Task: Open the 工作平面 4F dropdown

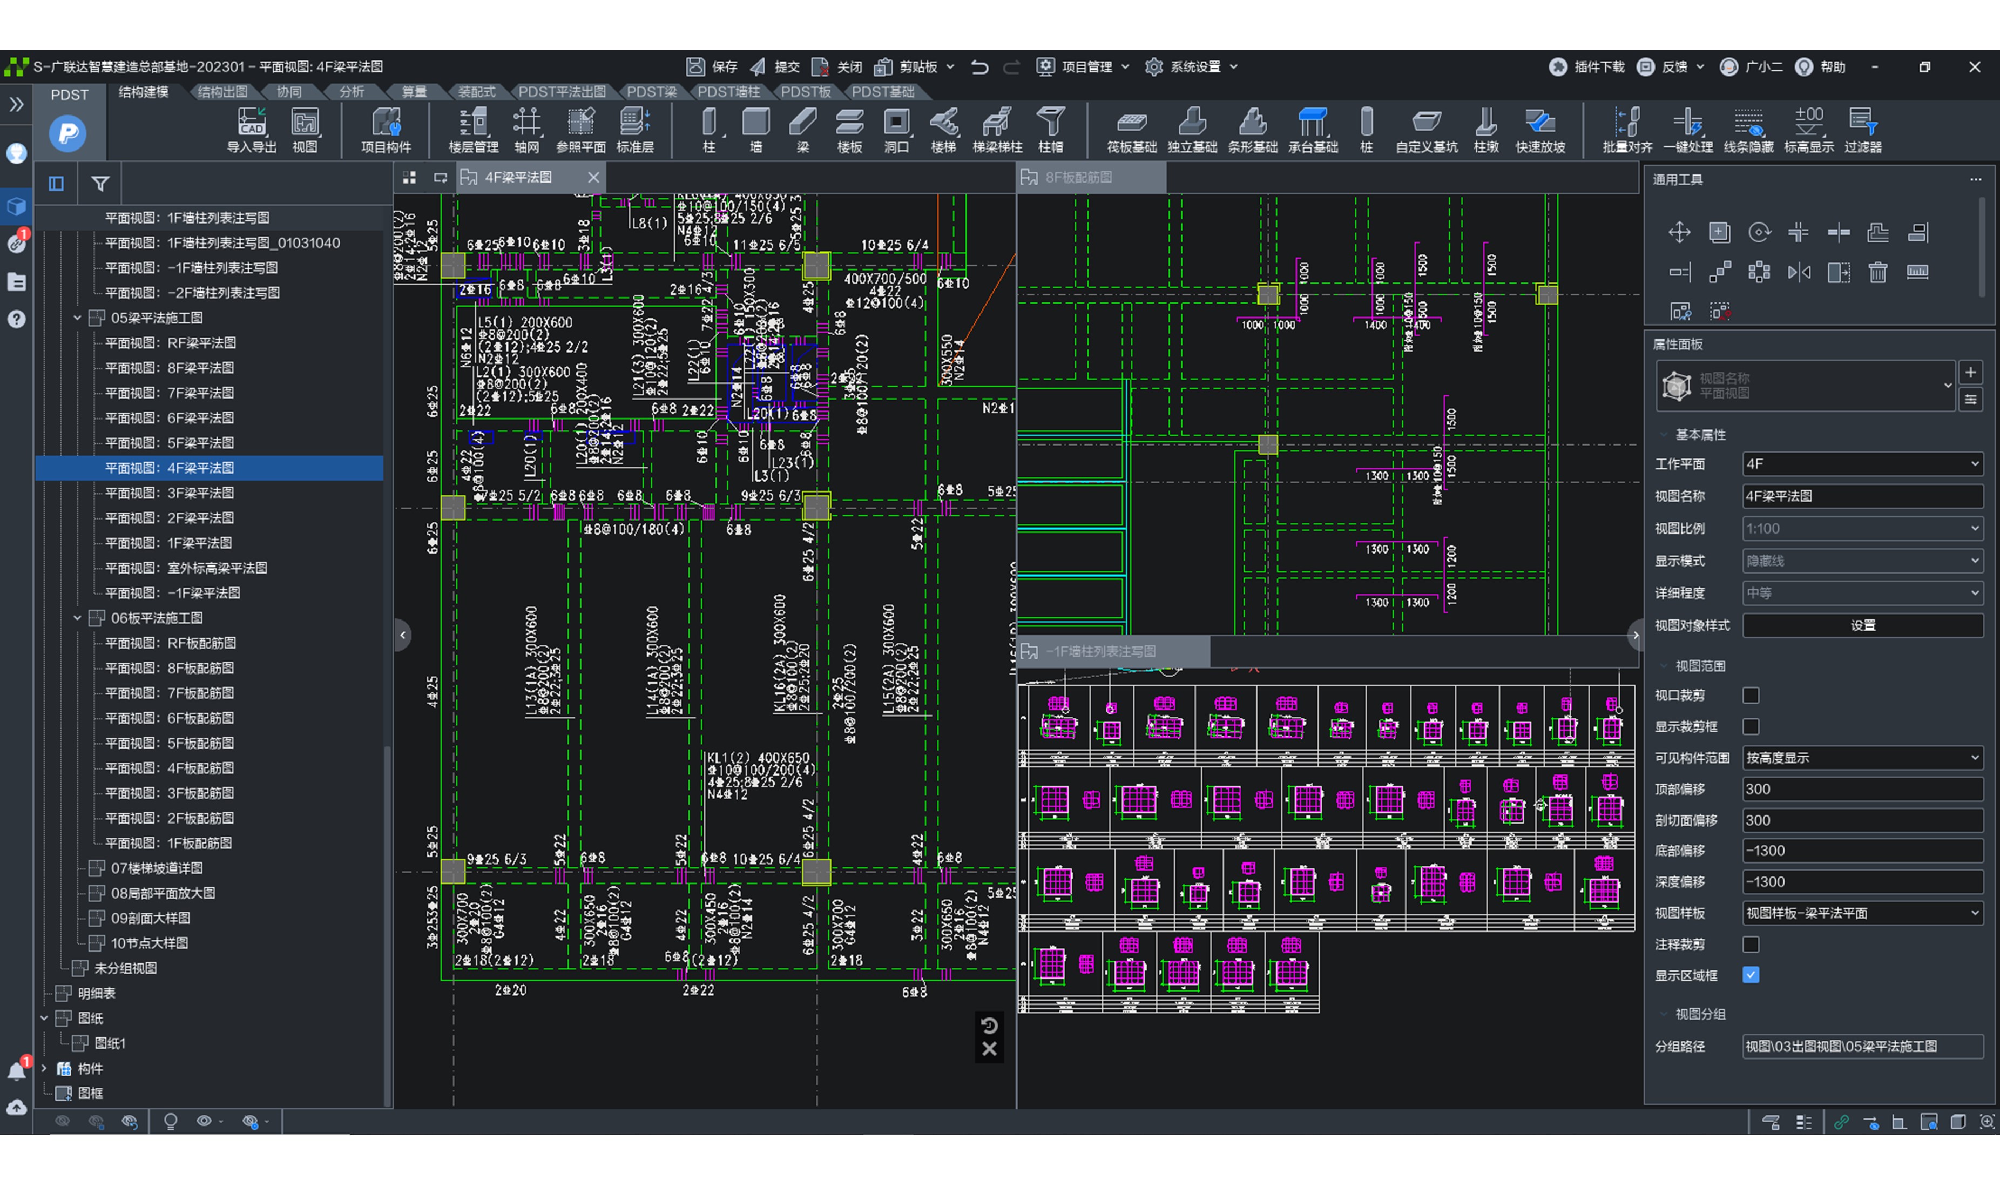Action: 1862,463
